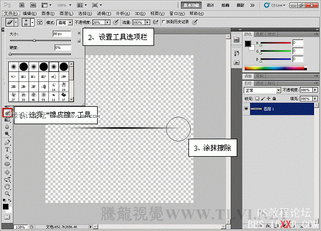Select the Blur tool (droplet icon)
This screenshot has height=231, width=321.
(8, 127)
